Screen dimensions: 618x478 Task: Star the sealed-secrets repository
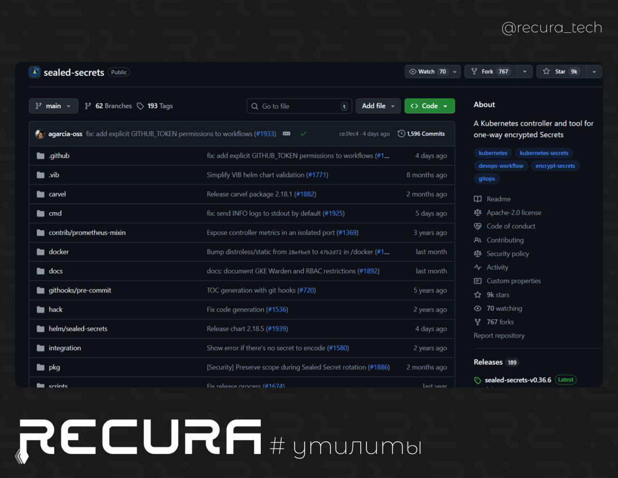(x=560, y=71)
